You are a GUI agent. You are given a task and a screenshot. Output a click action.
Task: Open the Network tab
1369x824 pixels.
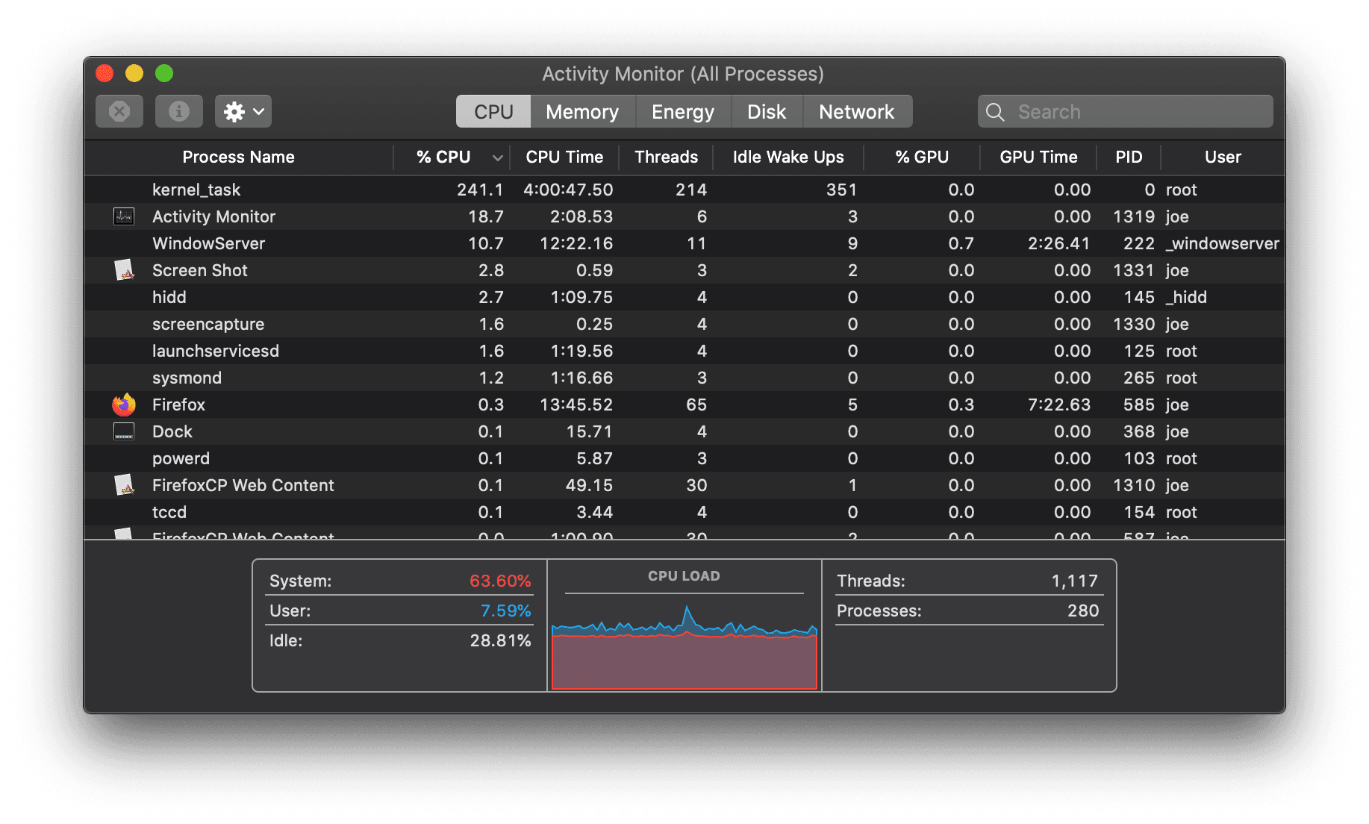coord(857,112)
